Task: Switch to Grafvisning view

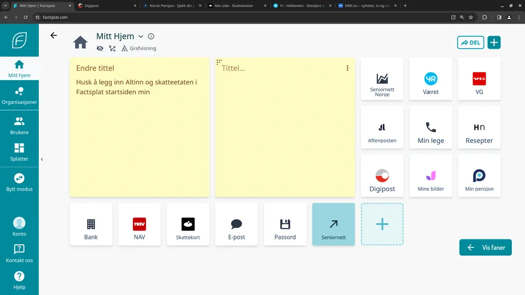Action: pyautogui.click(x=139, y=48)
